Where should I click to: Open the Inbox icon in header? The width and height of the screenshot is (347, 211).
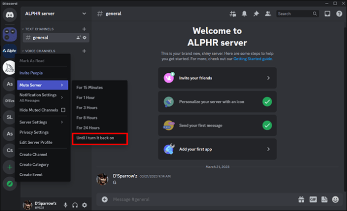pyautogui.click(x=327, y=14)
